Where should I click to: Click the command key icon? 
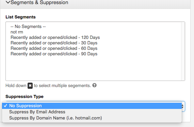point(30,86)
